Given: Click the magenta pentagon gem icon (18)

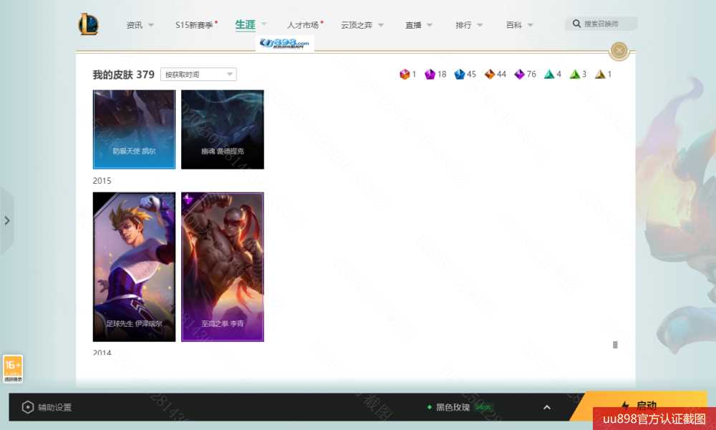Looking at the screenshot, I should [430, 74].
